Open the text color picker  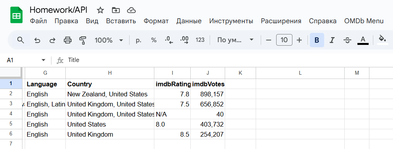pyautogui.click(x=363, y=40)
